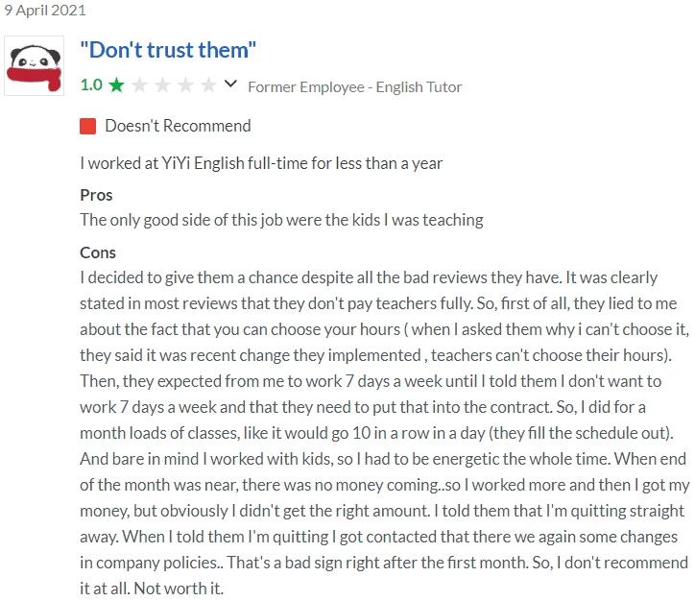The image size is (695, 601).
Task: Open the "Don't trust them" review title
Action: (x=168, y=50)
